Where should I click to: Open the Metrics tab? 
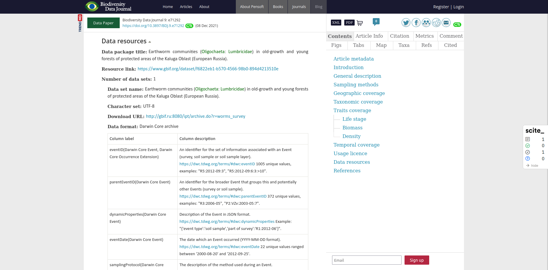point(424,36)
